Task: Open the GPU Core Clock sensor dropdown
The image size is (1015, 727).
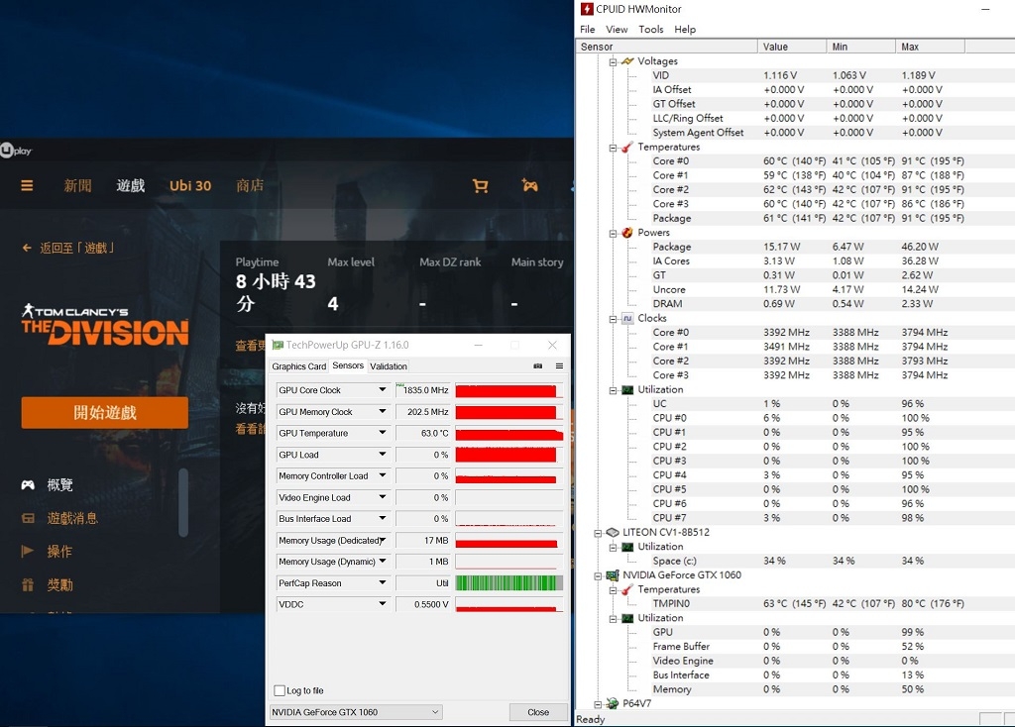Action: (x=382, y=390)
